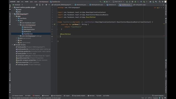
Task: Click the Search Everywhere magnifier icon
Action: point(159,2)
